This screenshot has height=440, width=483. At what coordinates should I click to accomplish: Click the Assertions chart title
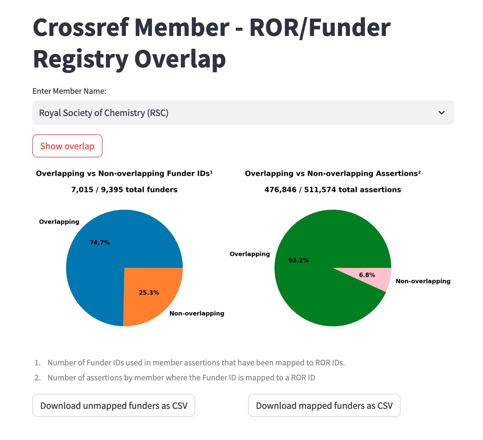333,174
